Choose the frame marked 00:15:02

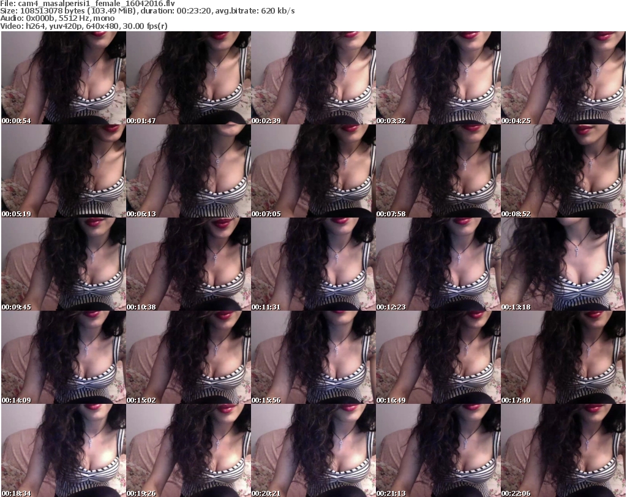pyautogui.click(x=189, y=357)
